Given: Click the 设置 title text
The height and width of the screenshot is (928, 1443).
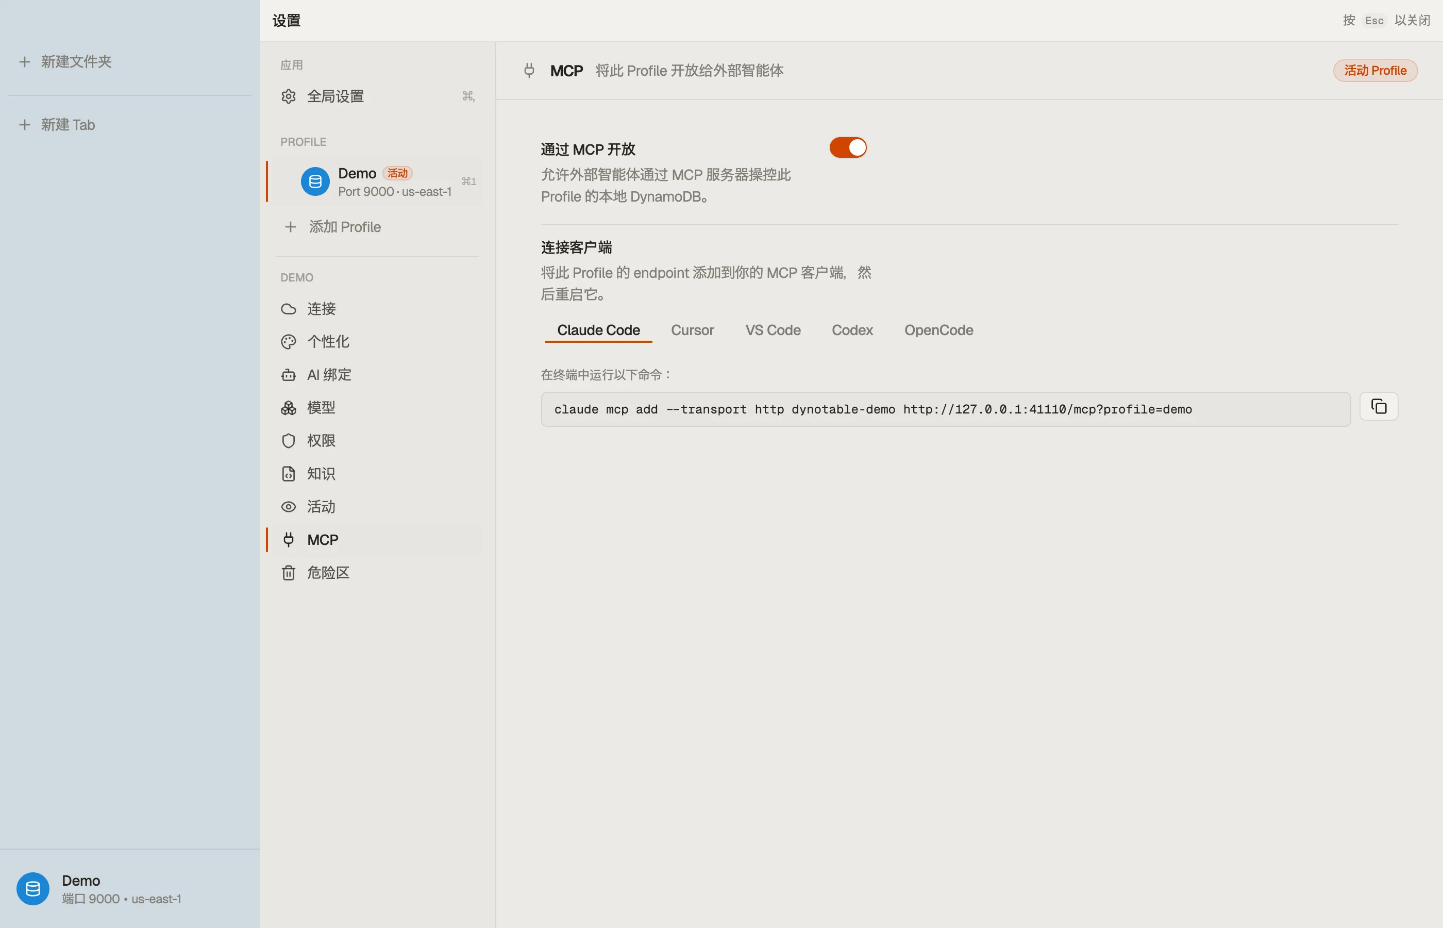Looking at the screenshot, I should click(x=286, y=21).
